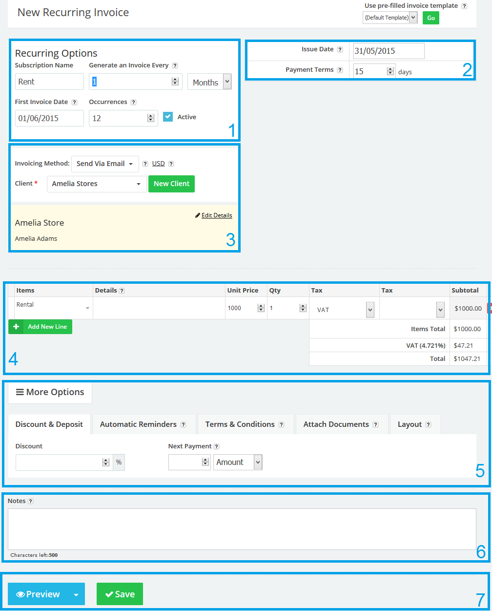Click the eye icon on the Preview button
Image resolution: width=492 pixels, height=611 pixels.
click(20, 594)
